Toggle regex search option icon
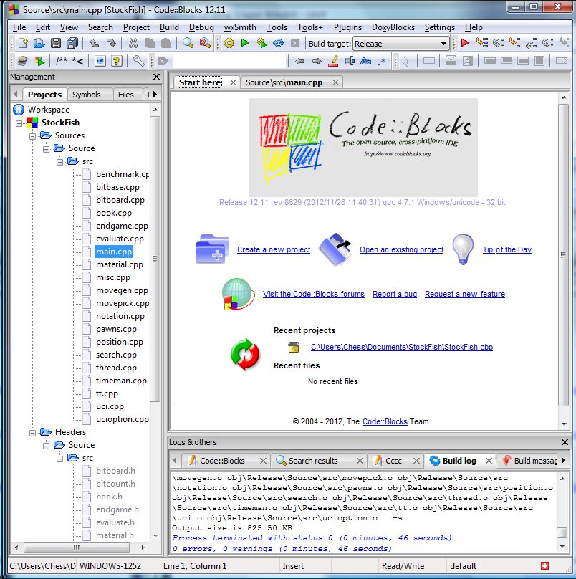This screenshot has height=579, width=576. coord(382,61)
